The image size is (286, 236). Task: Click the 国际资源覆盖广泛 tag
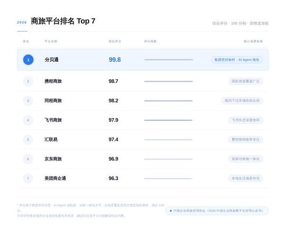[x=245, y=81]
